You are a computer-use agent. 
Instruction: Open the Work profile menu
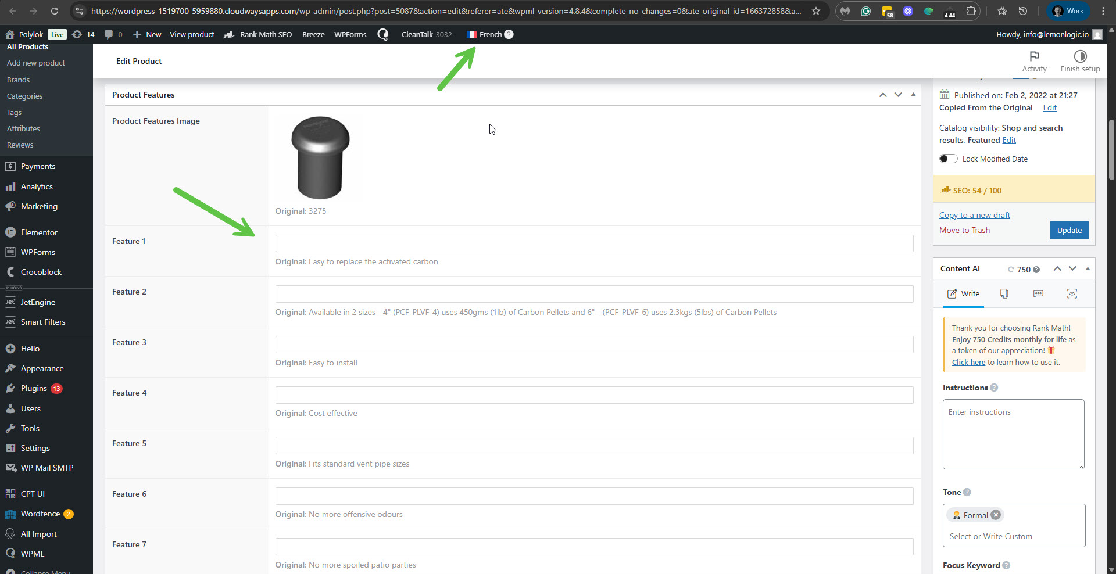click(1068, 11)
